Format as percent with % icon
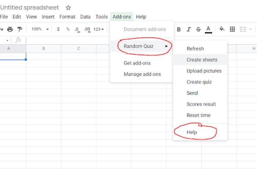257x169 pixels. click(68, 29)
